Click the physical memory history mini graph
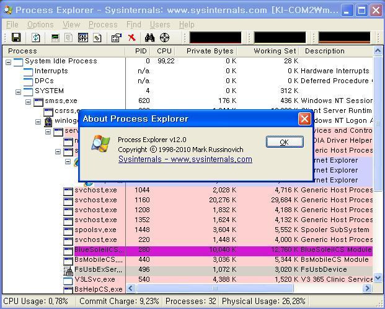This screenshot has height=309, width=385. click(344, 38)
